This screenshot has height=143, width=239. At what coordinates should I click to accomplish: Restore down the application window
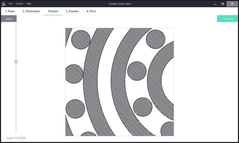[223, 4]
